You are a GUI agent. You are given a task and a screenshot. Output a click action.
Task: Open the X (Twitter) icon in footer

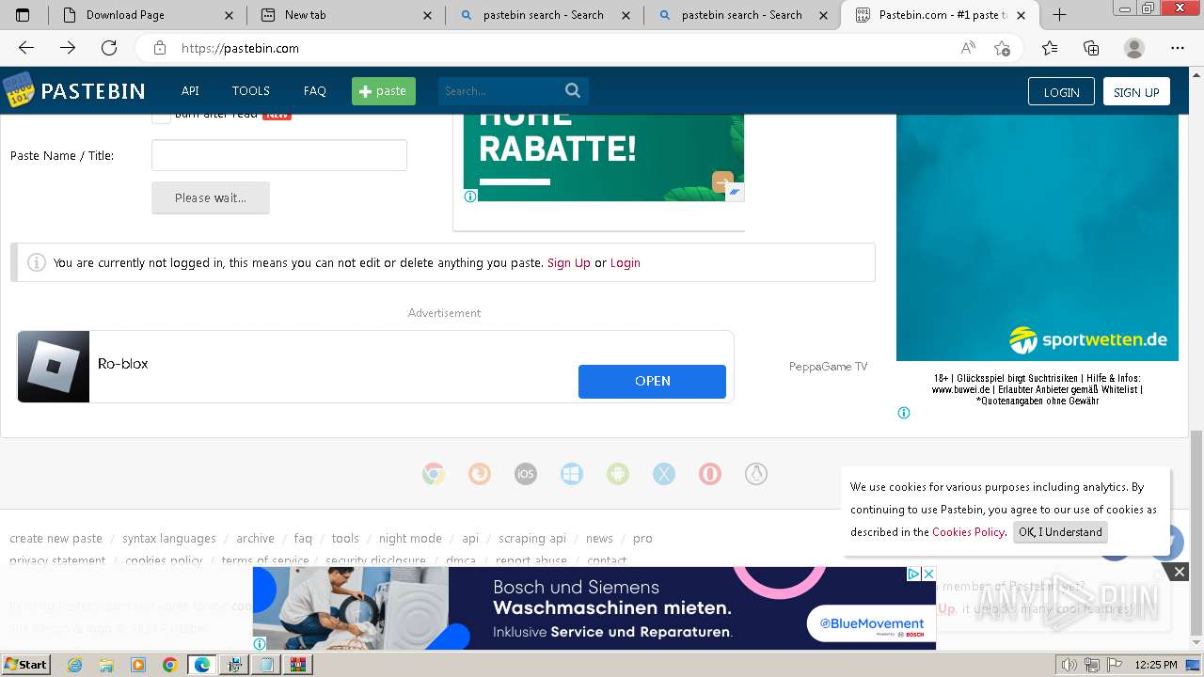click(664, 474)
